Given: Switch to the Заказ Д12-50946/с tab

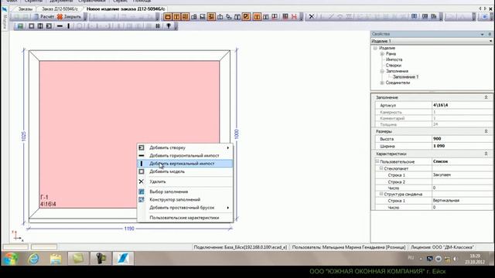Looking at the screenshot, I should [60, 8].
